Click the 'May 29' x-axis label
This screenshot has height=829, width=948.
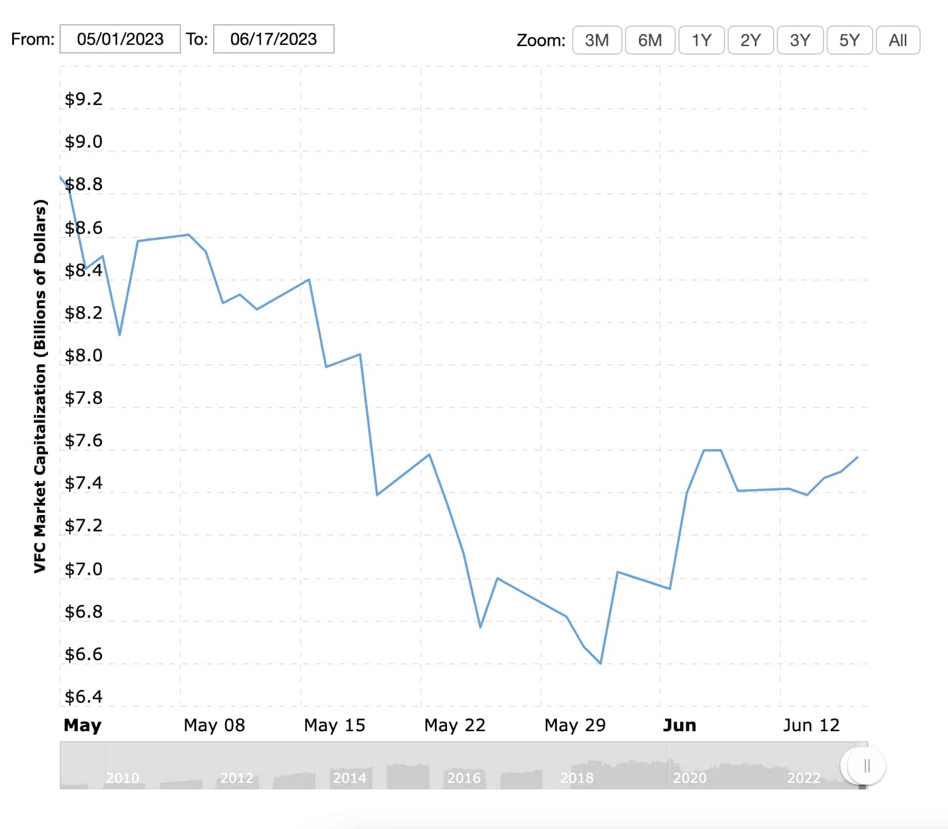(575, 725)
